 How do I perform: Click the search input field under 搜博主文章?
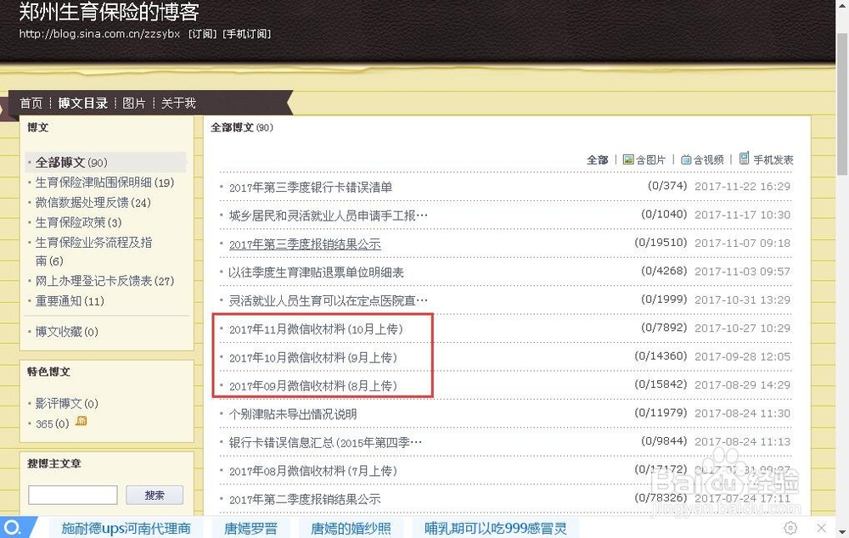coord(72,495)
